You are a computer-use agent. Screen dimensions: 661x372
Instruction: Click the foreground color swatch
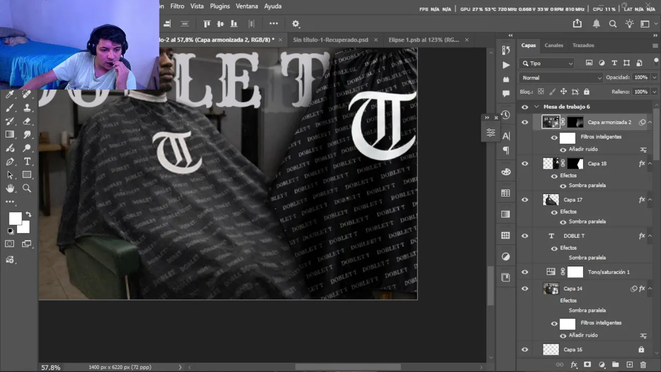click(x=15, y=218)
